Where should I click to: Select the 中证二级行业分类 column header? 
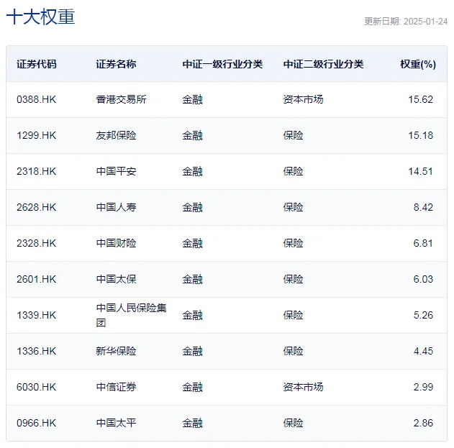tap(323, 64)
